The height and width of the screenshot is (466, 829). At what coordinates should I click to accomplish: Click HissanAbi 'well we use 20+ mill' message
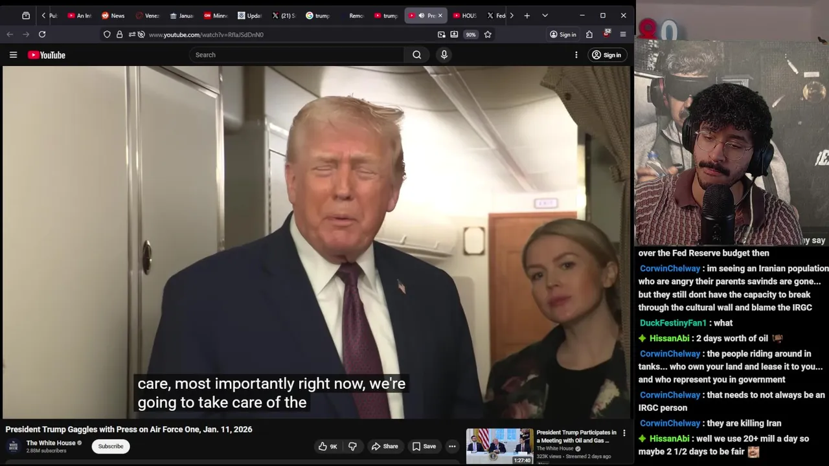tap(724, 445)
